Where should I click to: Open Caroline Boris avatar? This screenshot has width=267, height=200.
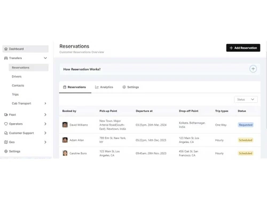[65, 153]
